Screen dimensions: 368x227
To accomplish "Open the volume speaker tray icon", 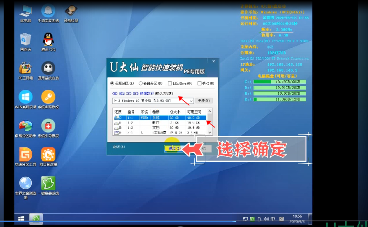I will [x=266, y=219].
